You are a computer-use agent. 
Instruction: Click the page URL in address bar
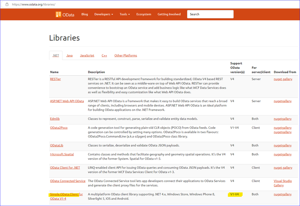point(34,4)
